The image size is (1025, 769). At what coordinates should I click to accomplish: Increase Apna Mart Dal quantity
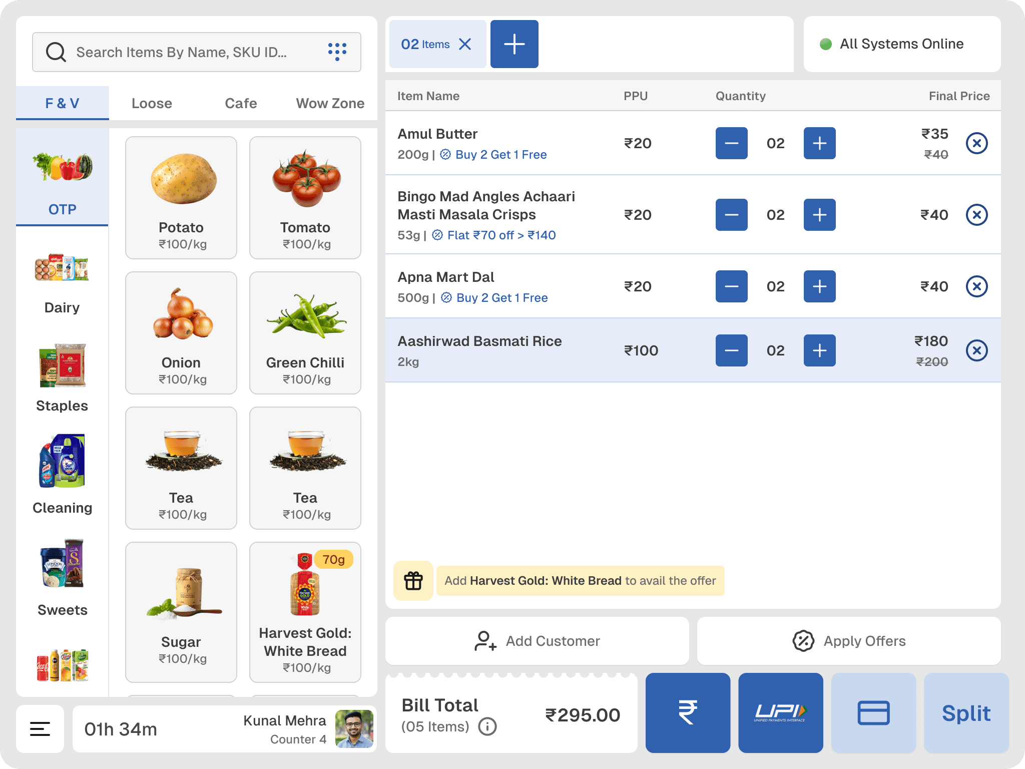[819, 286]
